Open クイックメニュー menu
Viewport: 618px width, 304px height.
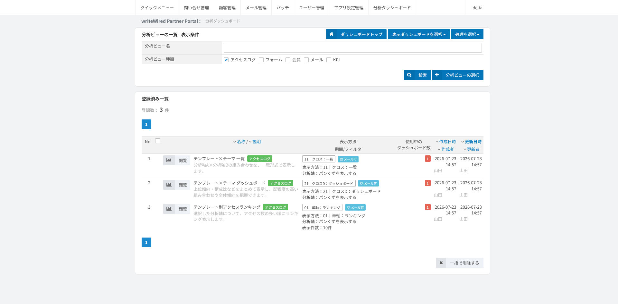point(157,8)
